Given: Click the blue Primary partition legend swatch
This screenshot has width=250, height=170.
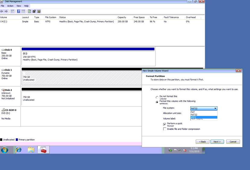Looking at the screenshot, I should [17, 140].
